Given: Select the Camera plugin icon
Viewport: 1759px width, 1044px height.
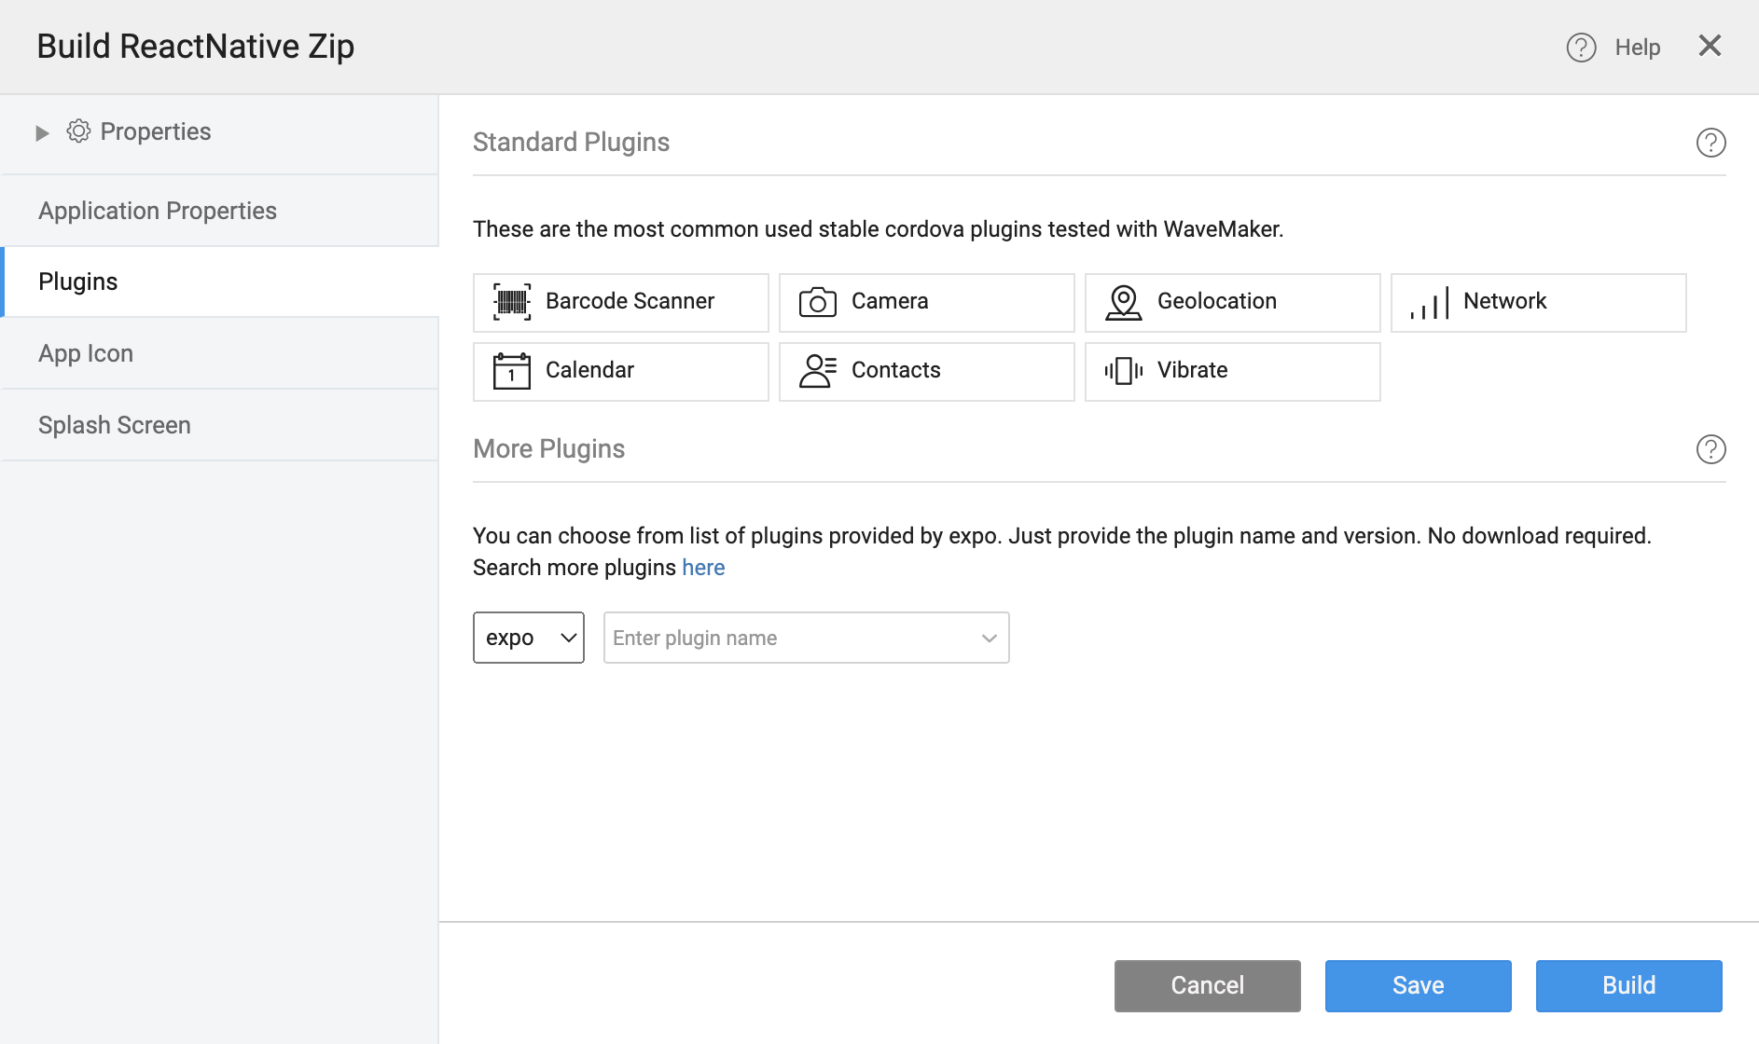Looking at the screenshot, I should (x=817, y=302).
